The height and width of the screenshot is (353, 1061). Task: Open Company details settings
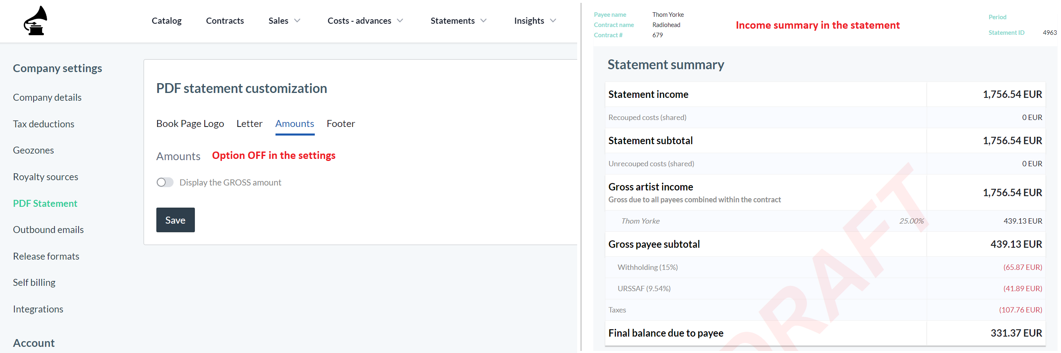click(47, 97)
